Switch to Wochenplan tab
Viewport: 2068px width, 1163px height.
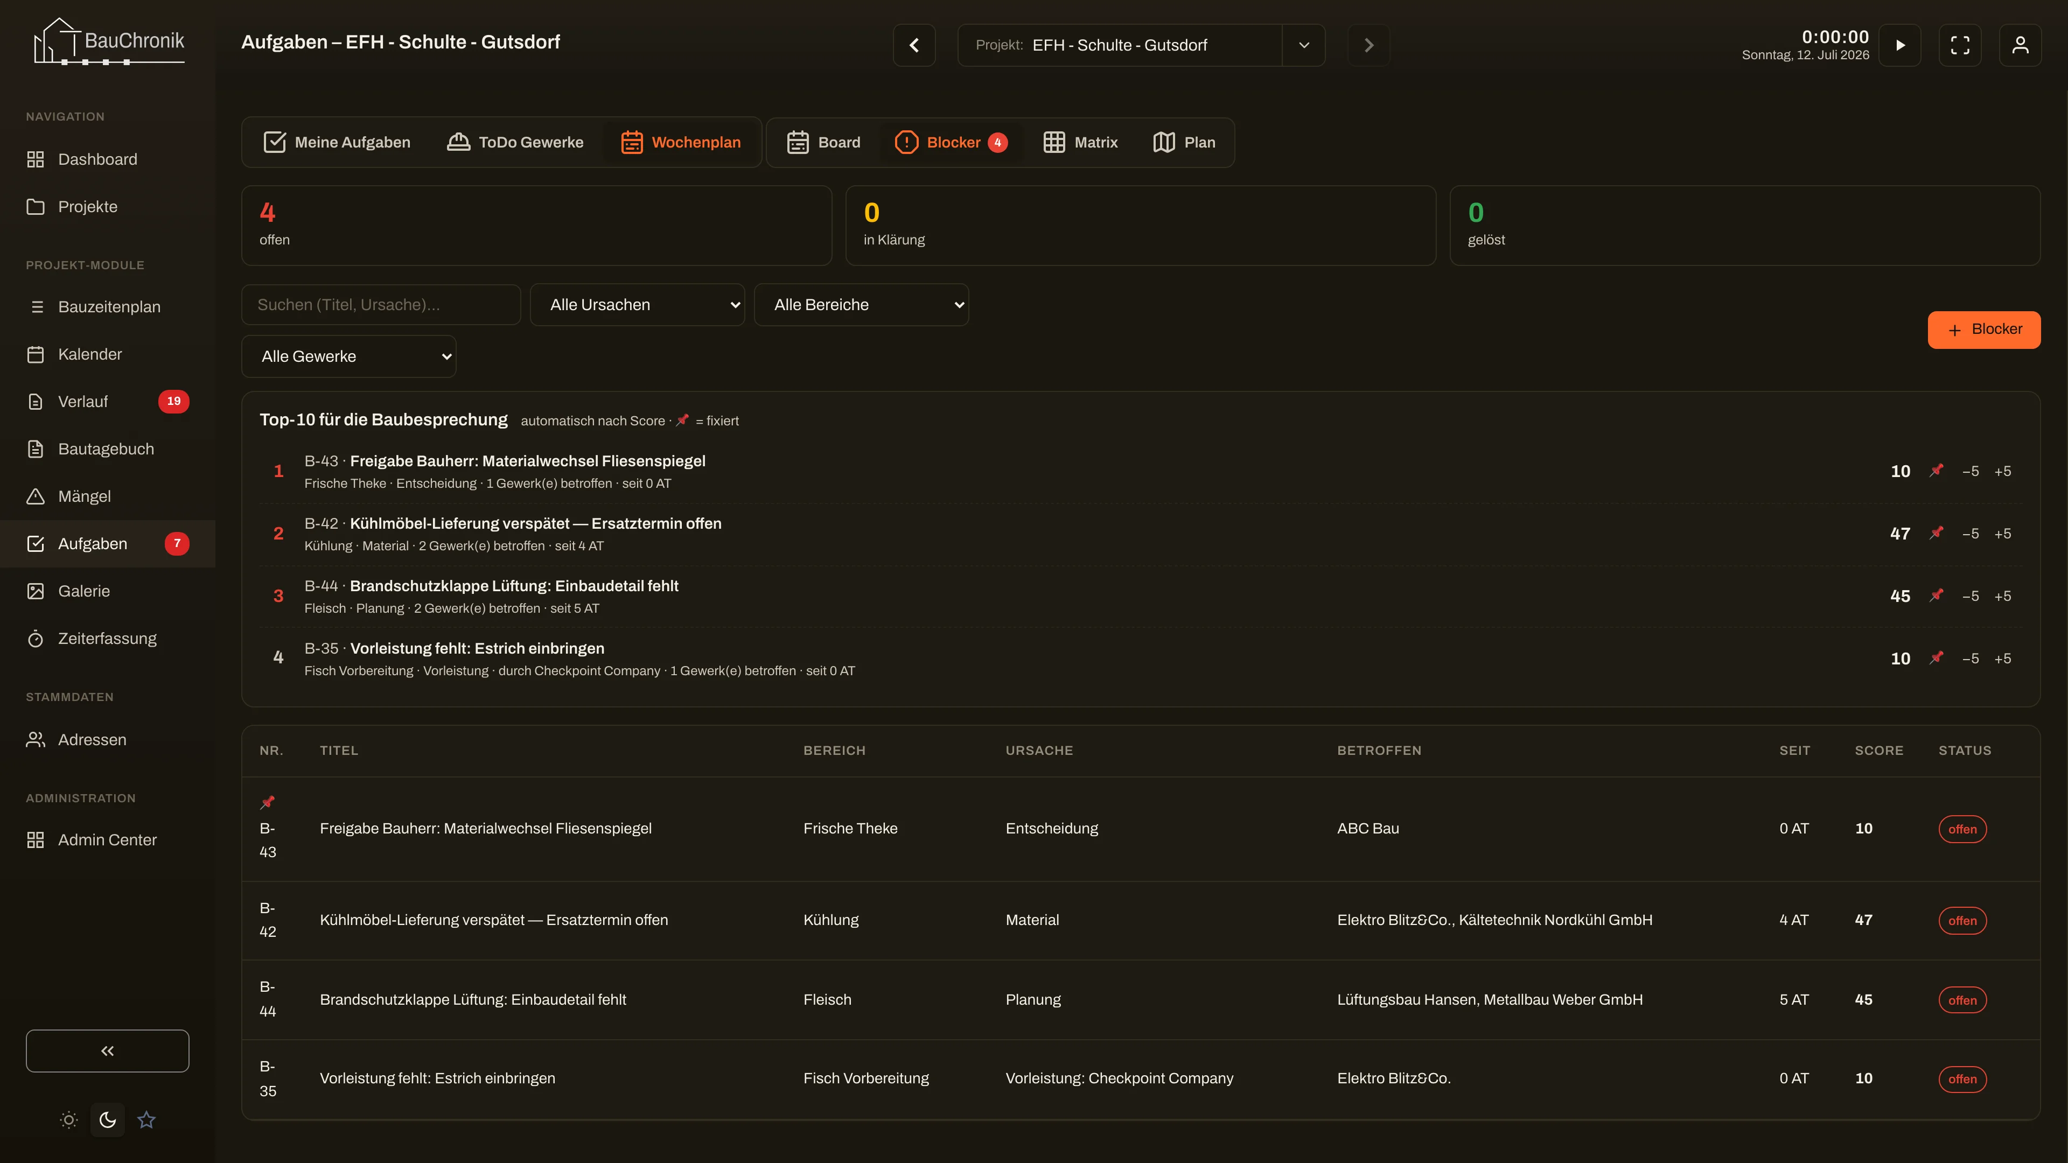681,142
